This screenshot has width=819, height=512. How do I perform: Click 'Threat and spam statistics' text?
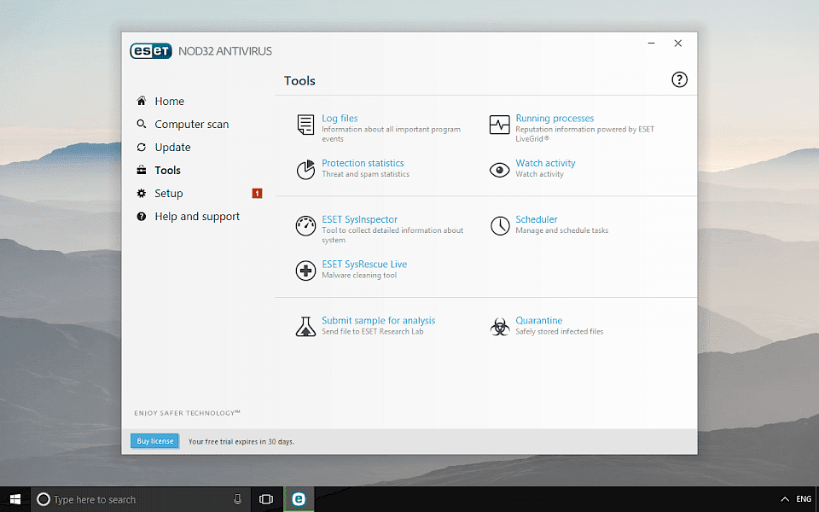[x=366, y=174]
